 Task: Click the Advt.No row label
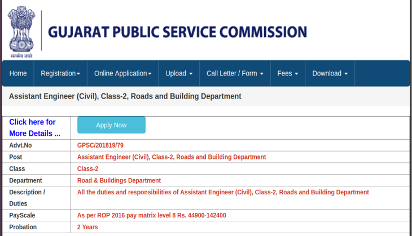(20, 145)
